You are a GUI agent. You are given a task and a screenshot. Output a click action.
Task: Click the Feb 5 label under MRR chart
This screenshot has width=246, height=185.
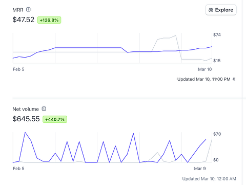click(x=18, y=69)
